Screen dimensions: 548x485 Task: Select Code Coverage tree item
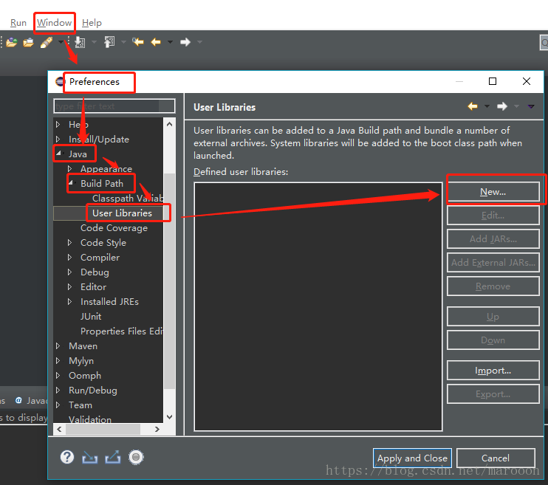pos(114,228)
